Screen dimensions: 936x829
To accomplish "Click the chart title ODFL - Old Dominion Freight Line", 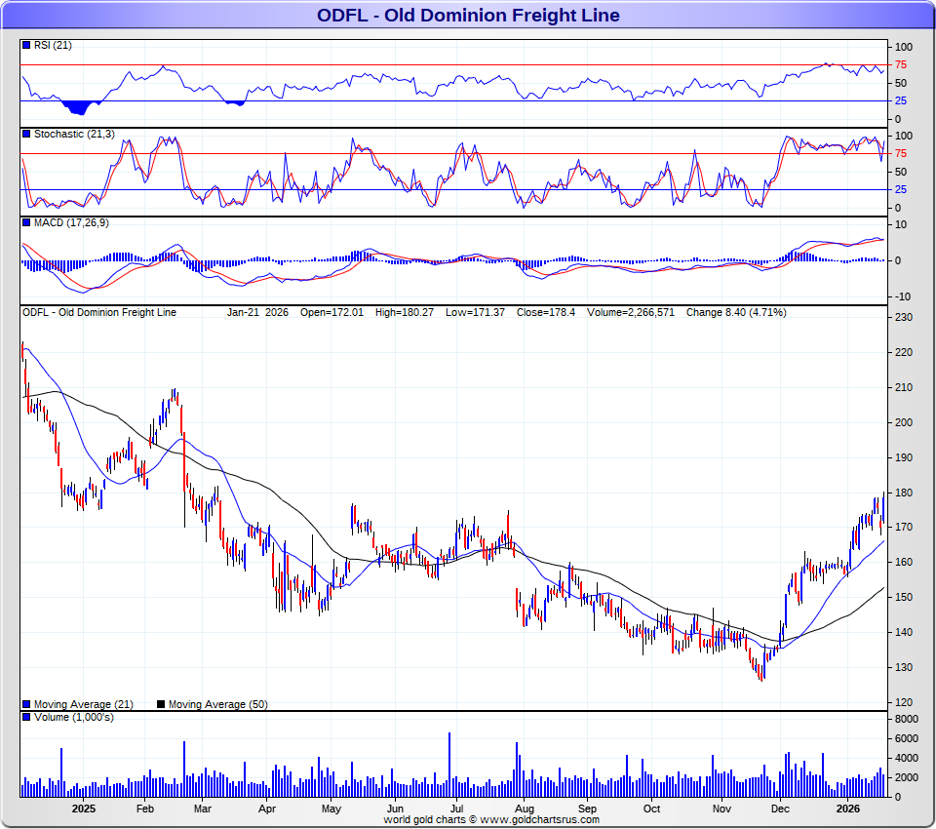I will pos(468,16).
